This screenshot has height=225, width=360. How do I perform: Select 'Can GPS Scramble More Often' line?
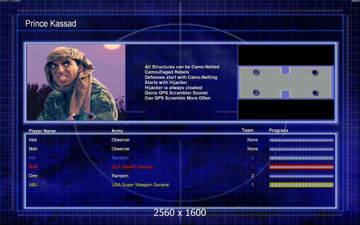[177, 98]
